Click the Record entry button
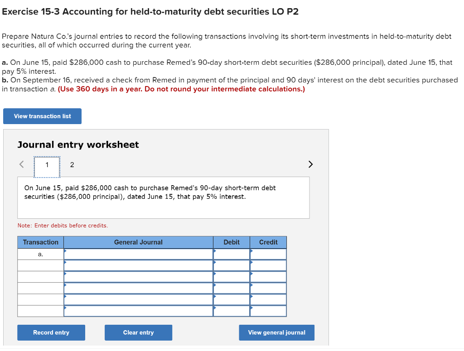464x351 pixels. click(51, 332)
